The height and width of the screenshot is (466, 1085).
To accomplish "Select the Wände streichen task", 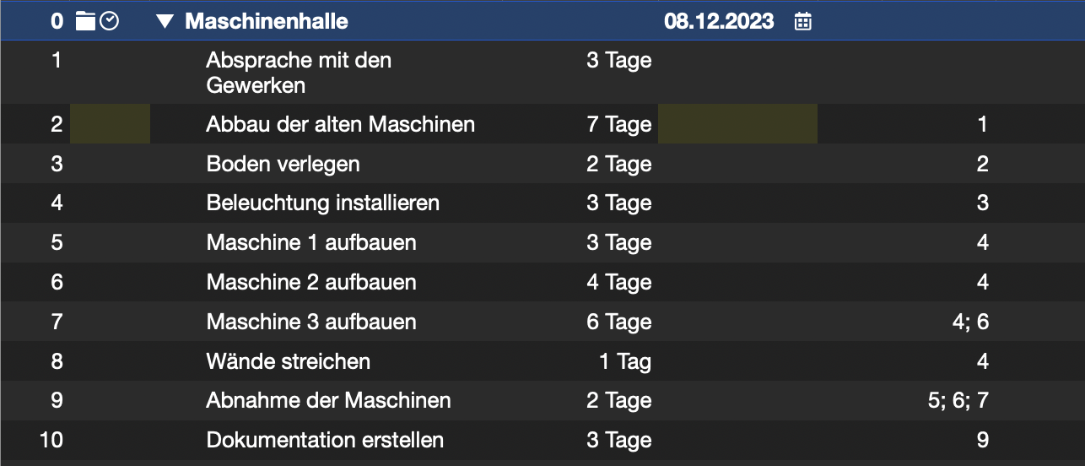I will [289, 361].
